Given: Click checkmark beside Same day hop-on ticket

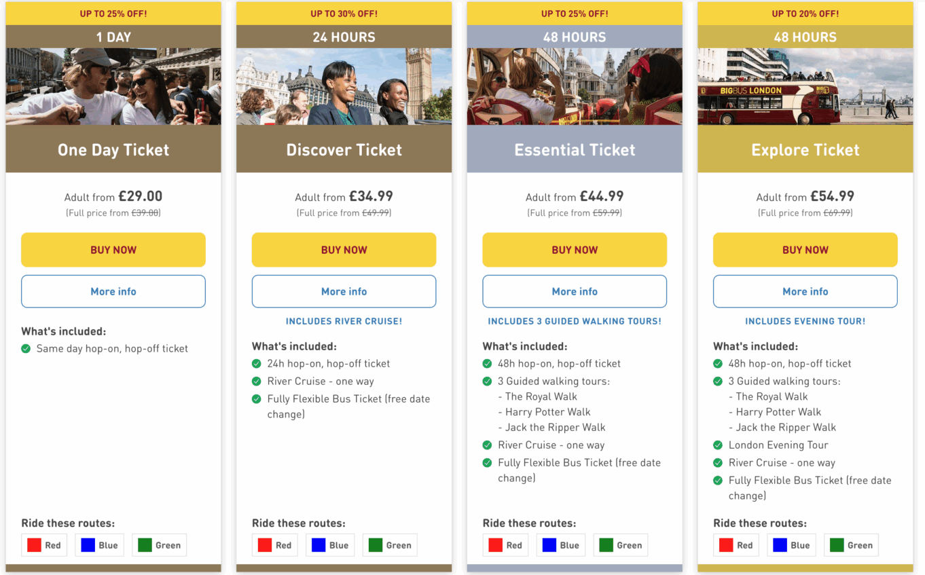Looking at the screenshot, I should point(26,349).
